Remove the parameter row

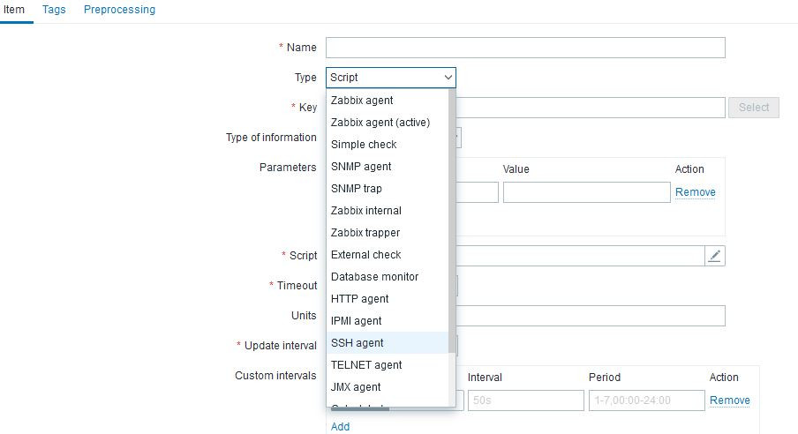point(695,192)
